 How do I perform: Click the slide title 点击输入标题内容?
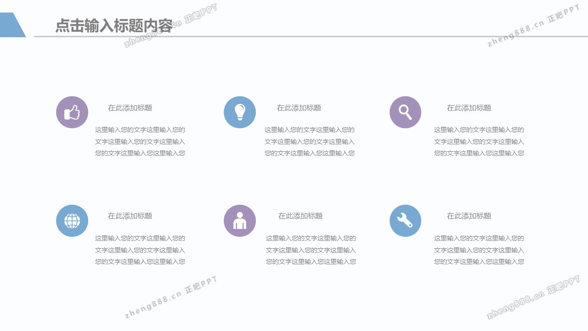click(113, 26)
